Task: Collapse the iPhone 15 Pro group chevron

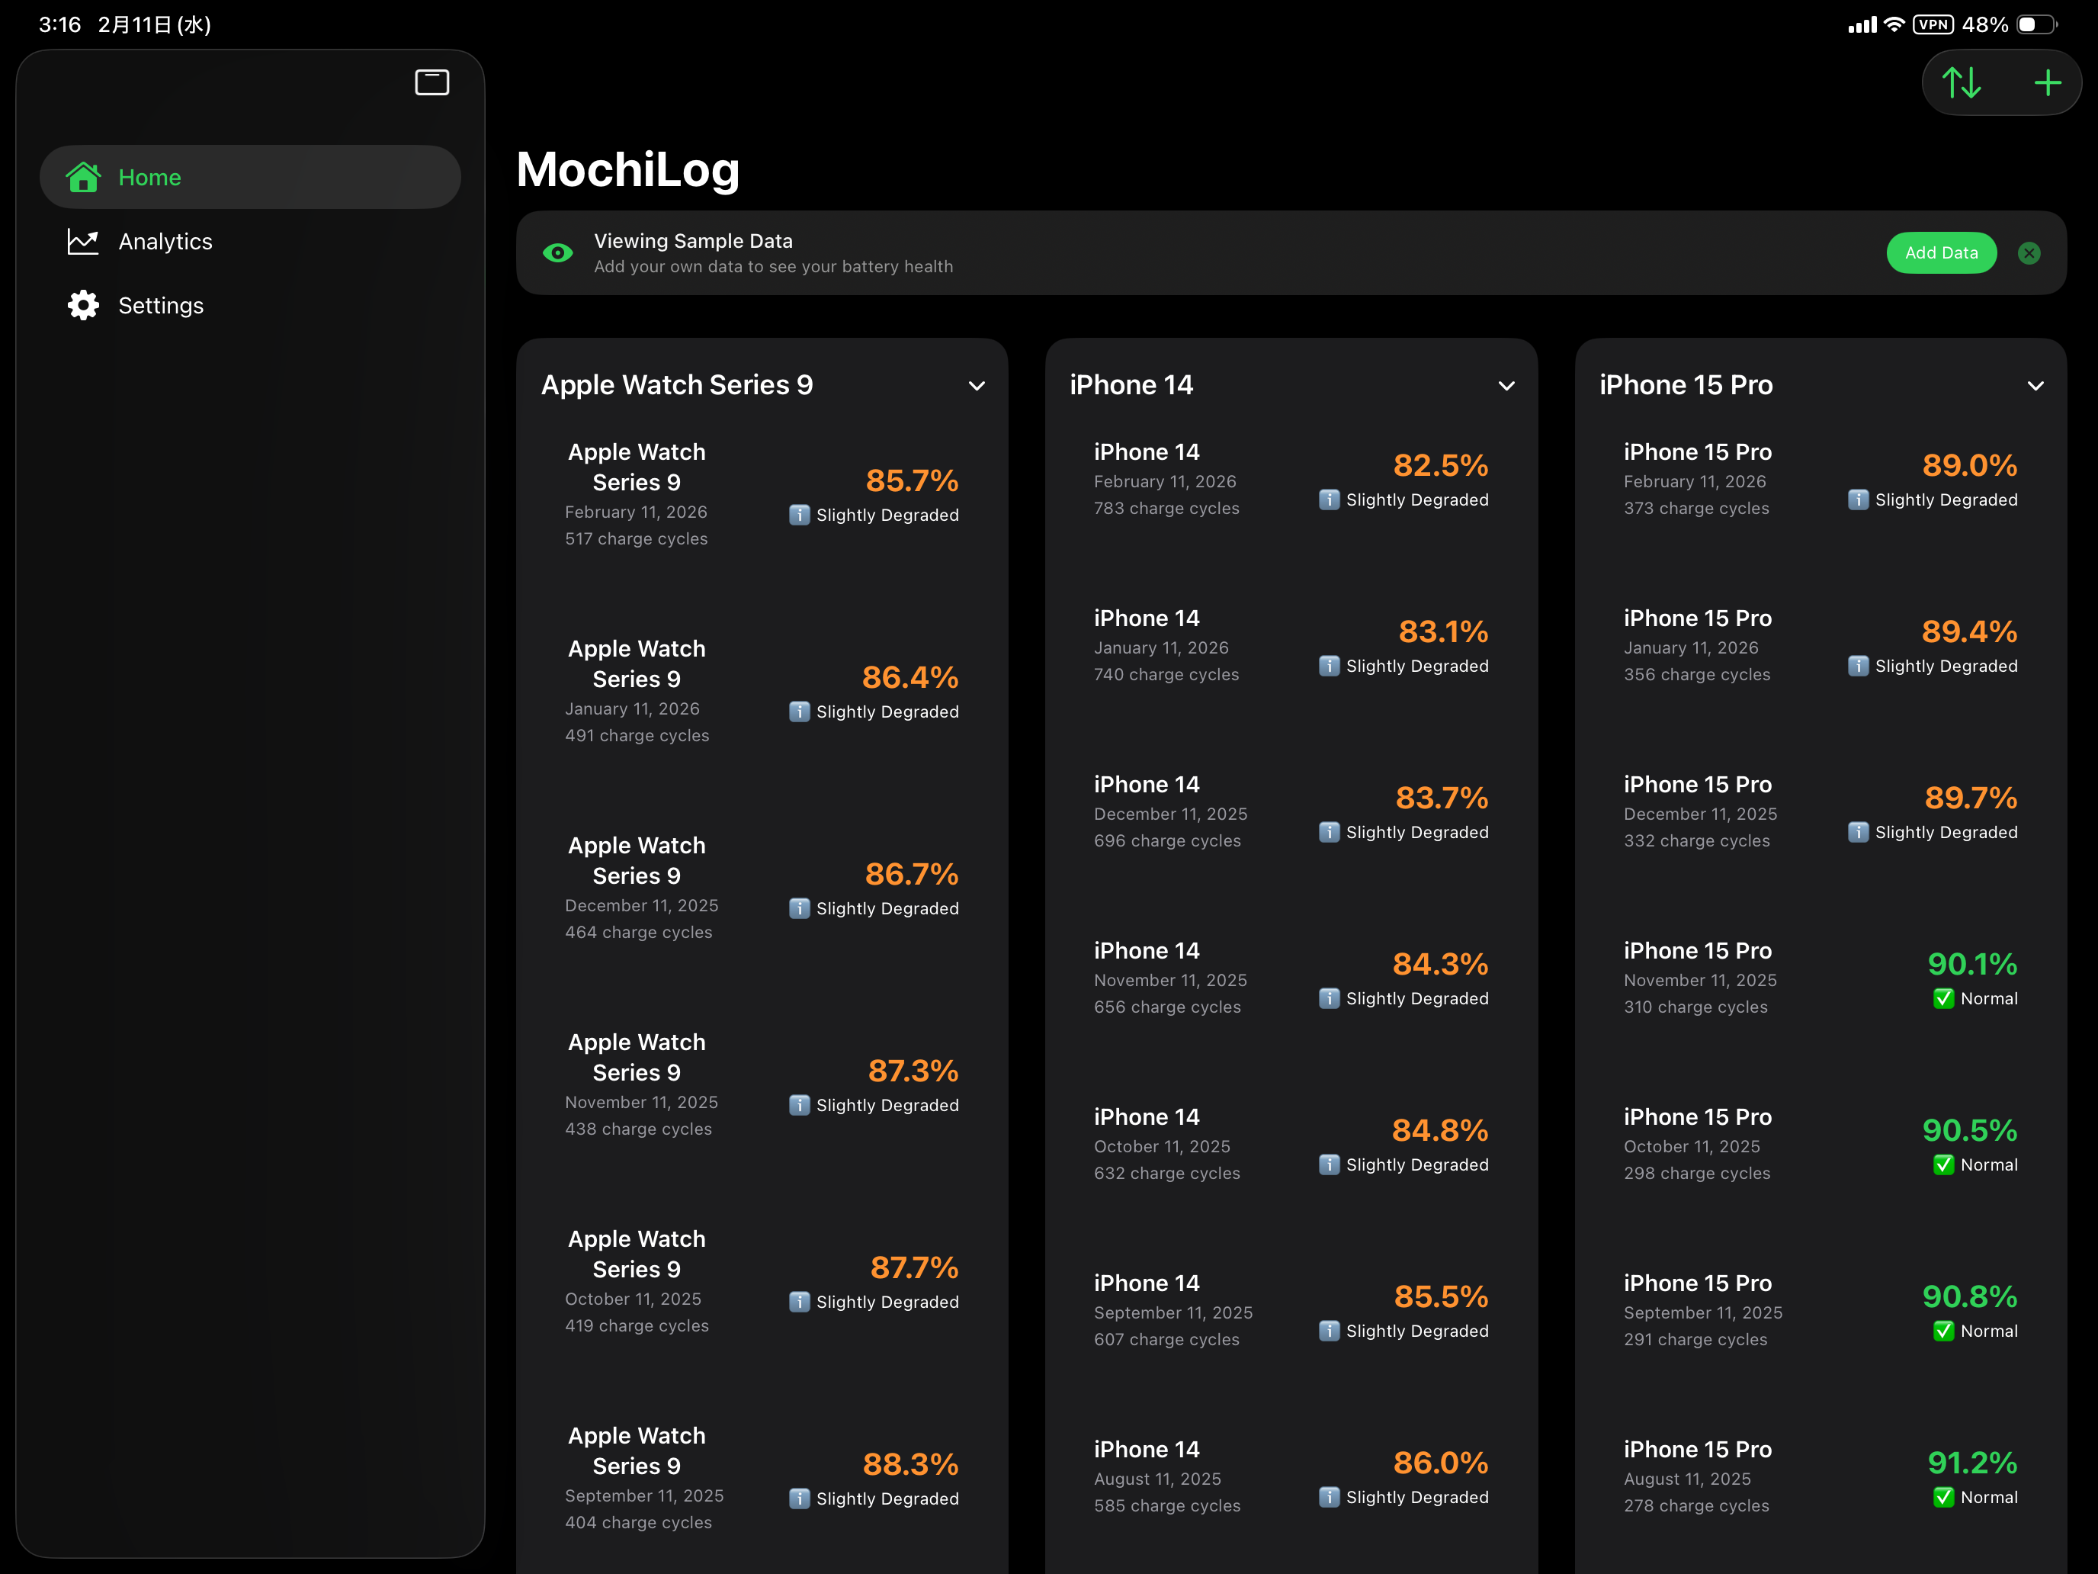Action: (2035, 385)
